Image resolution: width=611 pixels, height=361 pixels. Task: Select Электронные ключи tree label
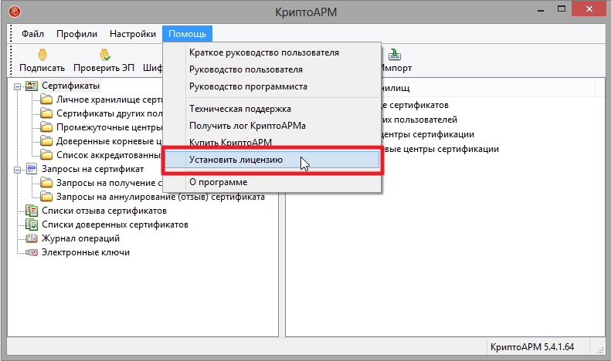click(86, 252)
